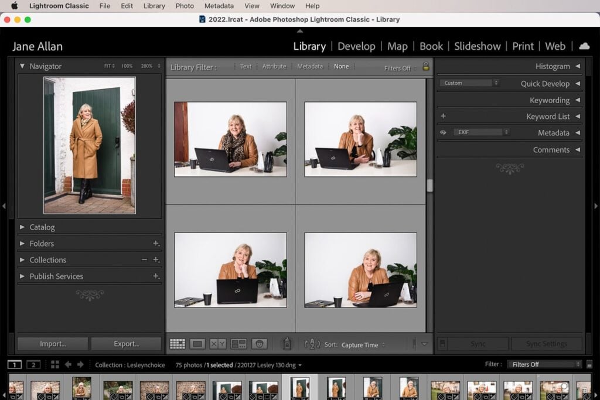Enable the None filter option

tap(342, 66)
